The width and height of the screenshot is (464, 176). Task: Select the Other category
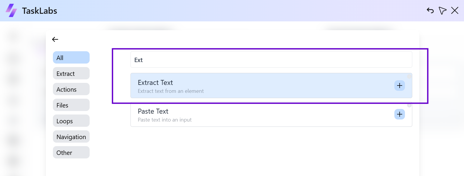click(x=71, y=152)
